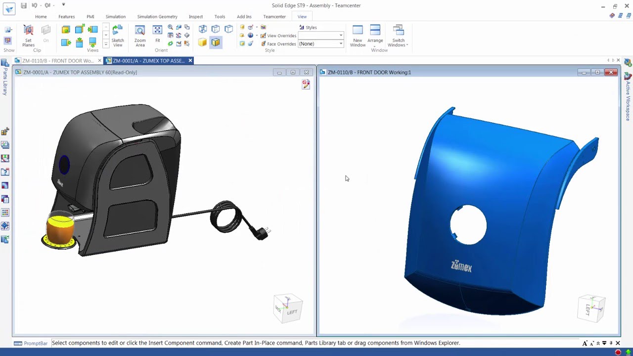The height and width of the screenshot is (356, 633).
Task: Click the assembly blocks icon in left sidebar
Action: (5, 131)
